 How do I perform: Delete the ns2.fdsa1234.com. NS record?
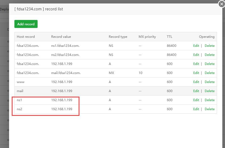210,55
